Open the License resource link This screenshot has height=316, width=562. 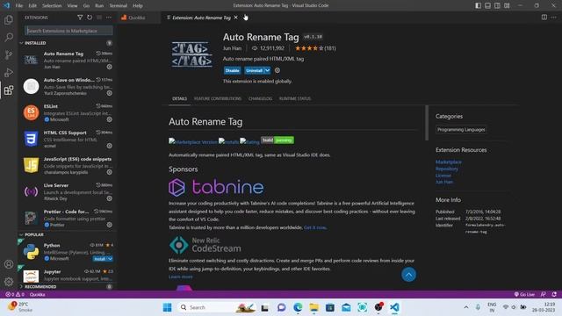(x=443, y=176)
